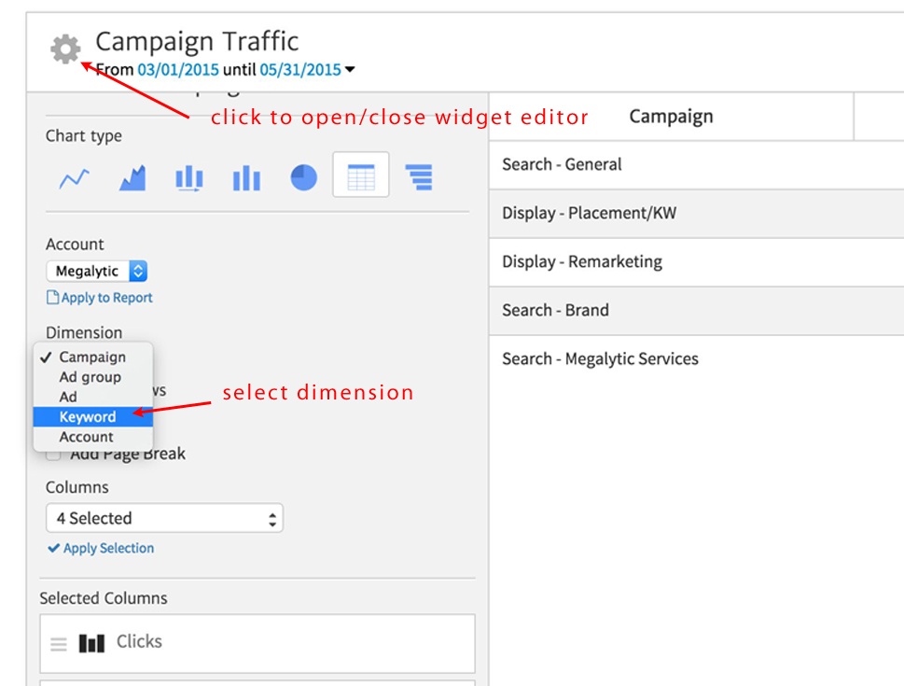Open the Megalytic account dropdown

tap(93, 270)
